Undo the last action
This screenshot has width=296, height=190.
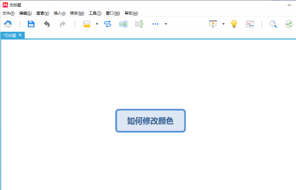47,24
